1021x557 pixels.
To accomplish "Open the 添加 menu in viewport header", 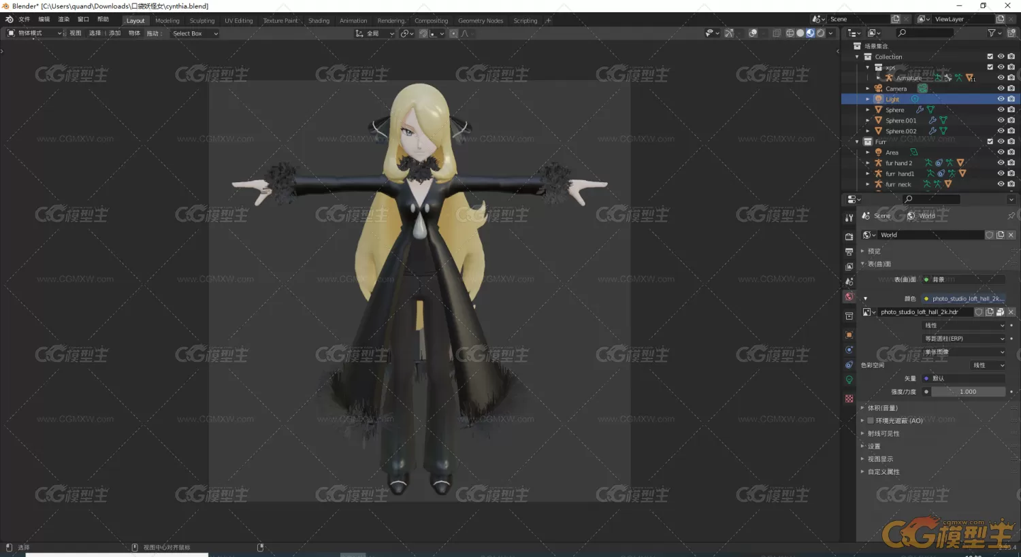I will pyautogui.click(x=114, y=33).
